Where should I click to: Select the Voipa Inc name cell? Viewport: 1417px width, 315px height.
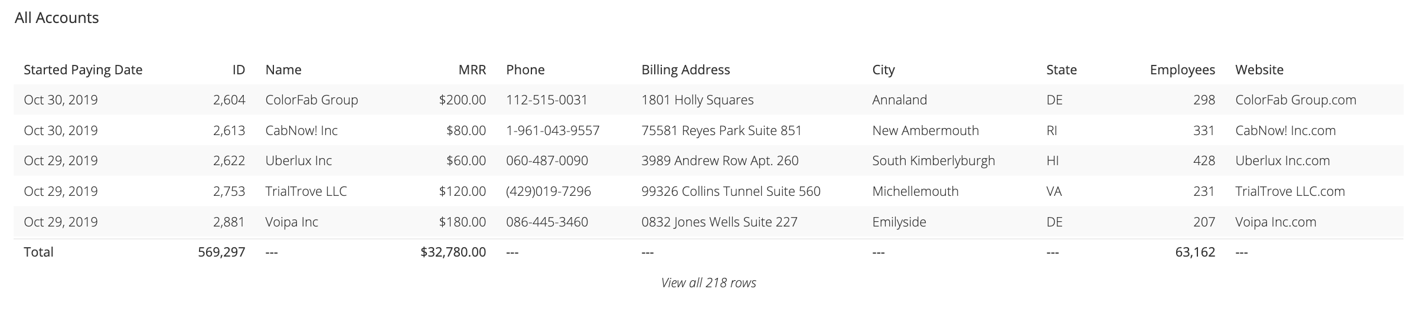point(292,222)
